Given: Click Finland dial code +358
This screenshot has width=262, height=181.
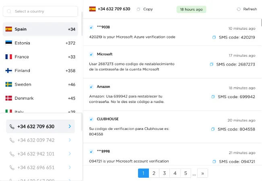Looking at the screenshot, I should (x=70, y=71).
